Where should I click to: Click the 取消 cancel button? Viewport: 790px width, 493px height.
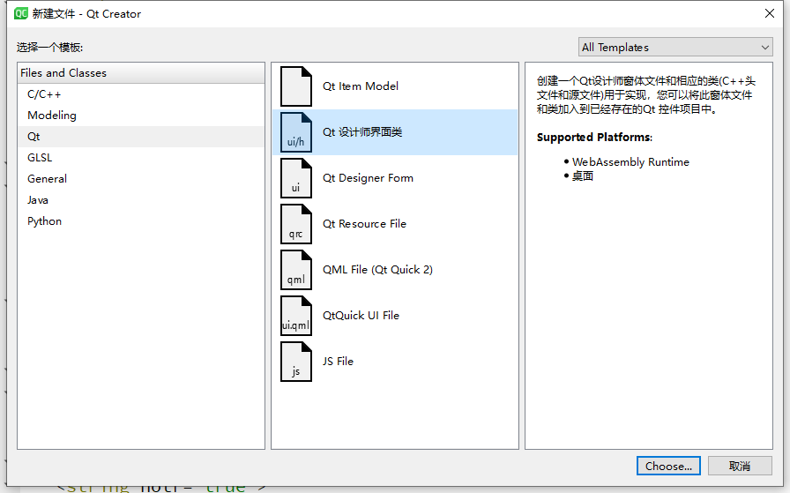(x=740, y=466)
